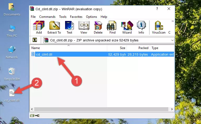Select the Network desktop icon
The height and width of the screenshot is (124, 201).
coord(12,52)
